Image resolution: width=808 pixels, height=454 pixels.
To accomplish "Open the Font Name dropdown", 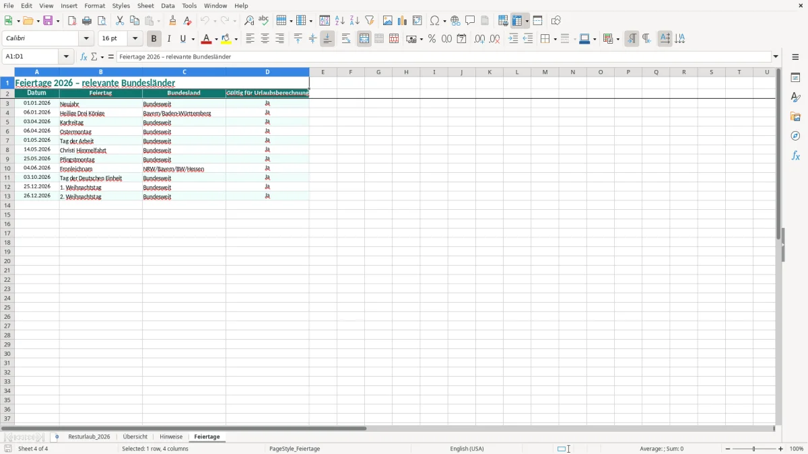I will (87, 39).
